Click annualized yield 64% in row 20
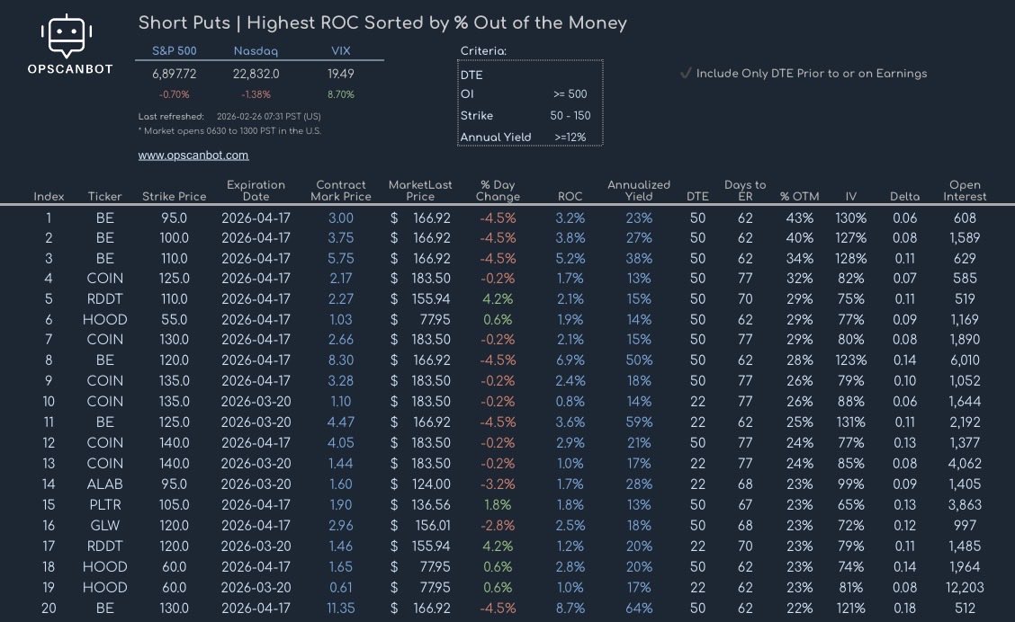1015x622 pixels. click(639, 608)
